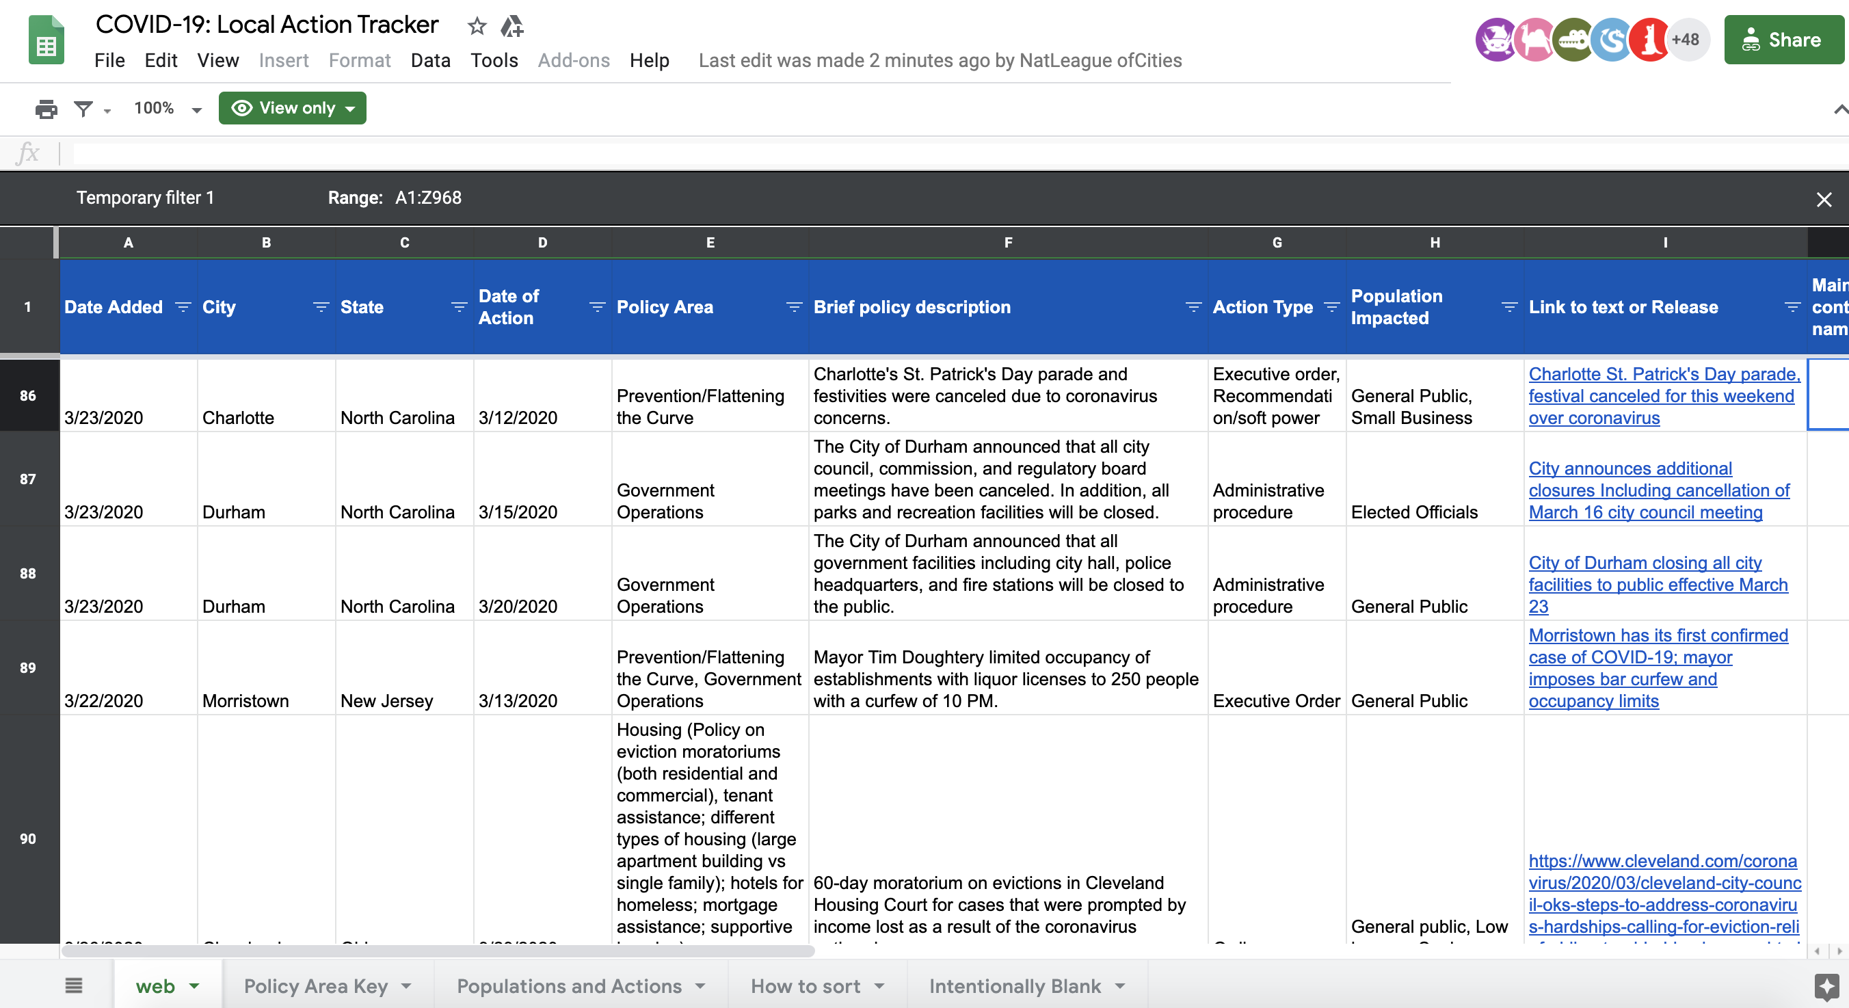This screenshot has width=1849, height=1008.
Task: Open the Population Impacted column filter
Action: point(1509,307)
